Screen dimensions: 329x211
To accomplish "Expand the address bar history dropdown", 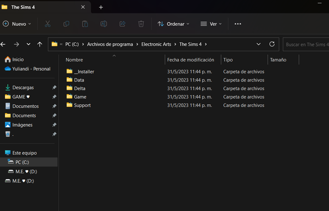I will 258,44.
